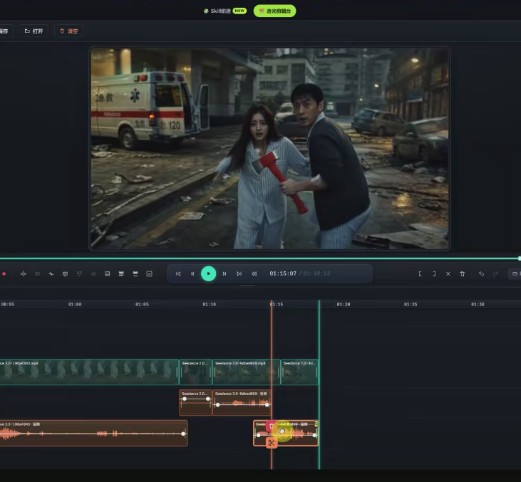Set the out-point with right bracket icon
The height and width of the screenshot is (482, 521).
[434, 274]
